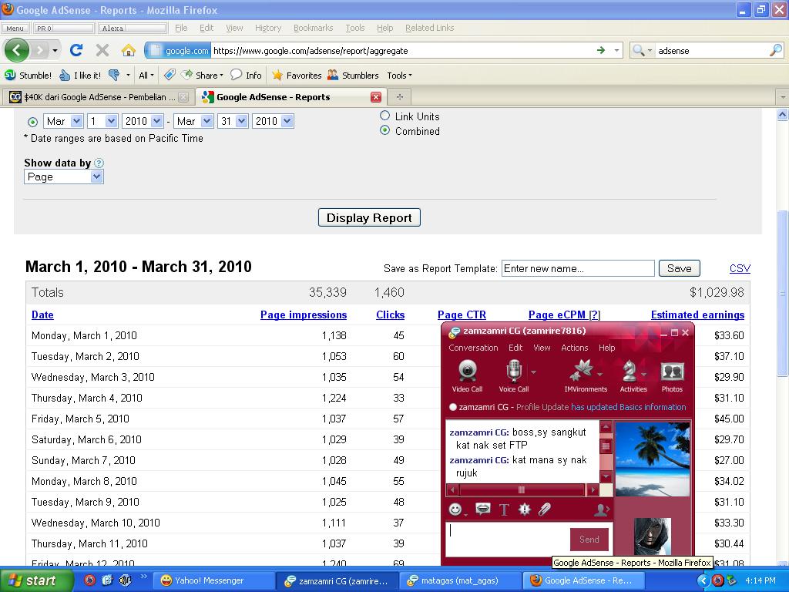Open the emoticon smiley picker in chat
Viewport: 789px width, 592px height.
tap(455, 510)
